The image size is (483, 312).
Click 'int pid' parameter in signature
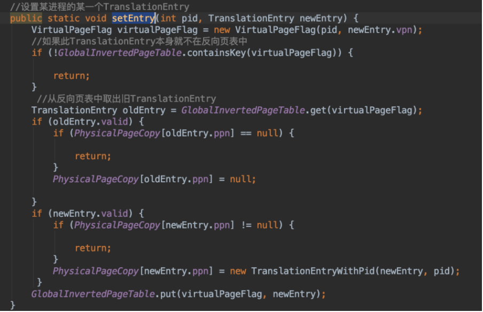[x=178, y=19]
